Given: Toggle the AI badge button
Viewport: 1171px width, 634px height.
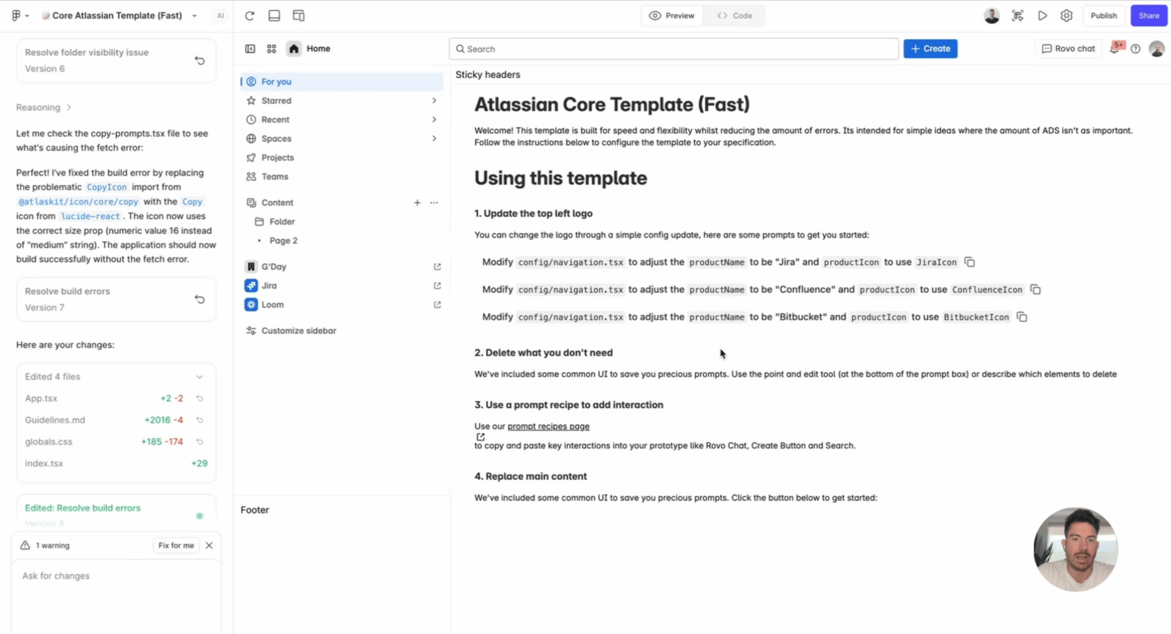Looking at the screenshot, I should (220, 16).
